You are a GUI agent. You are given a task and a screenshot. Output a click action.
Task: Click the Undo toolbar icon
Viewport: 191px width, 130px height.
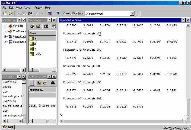(x=36, y=14)
